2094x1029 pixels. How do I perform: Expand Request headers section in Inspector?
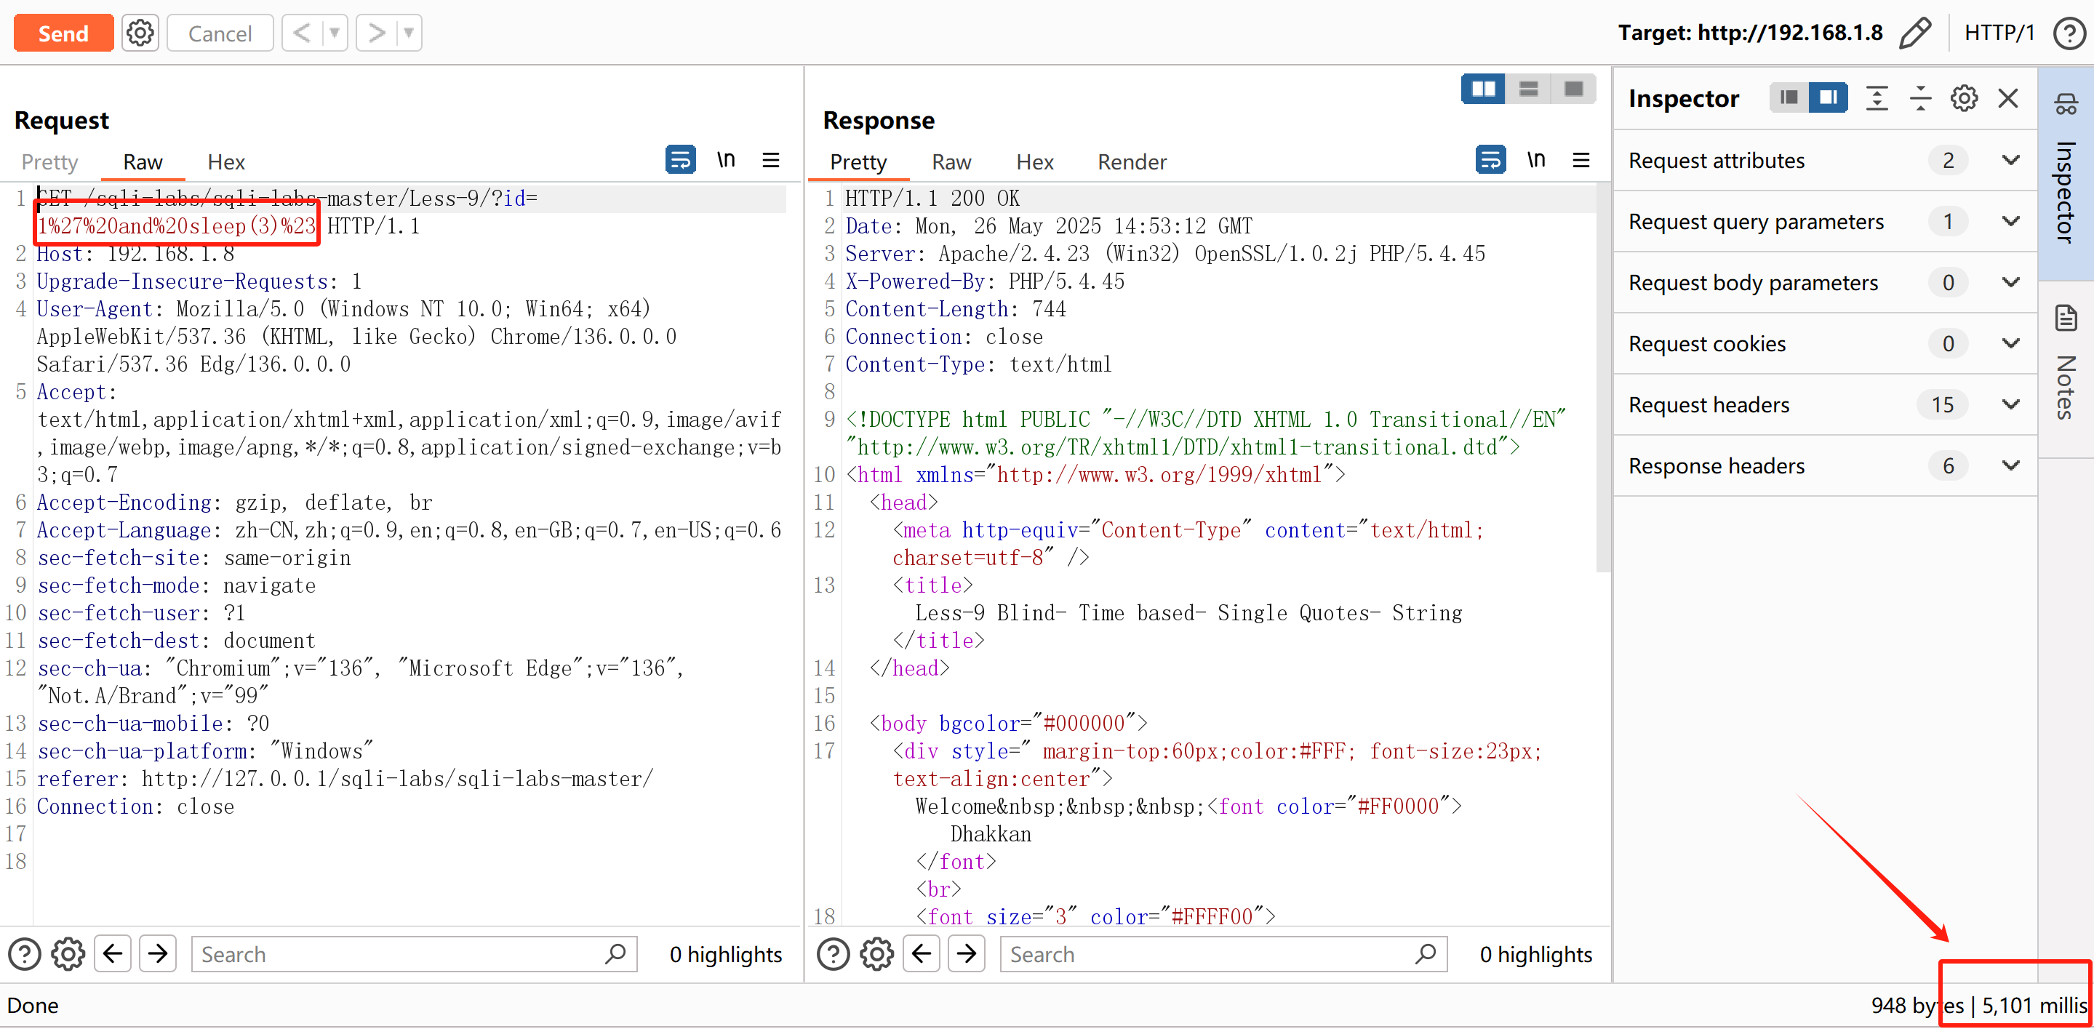coord(2010,404)
